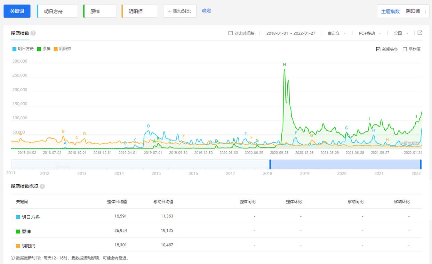Click the value 26,954 in the table
The image size is (432, 264).
[120, 231]
